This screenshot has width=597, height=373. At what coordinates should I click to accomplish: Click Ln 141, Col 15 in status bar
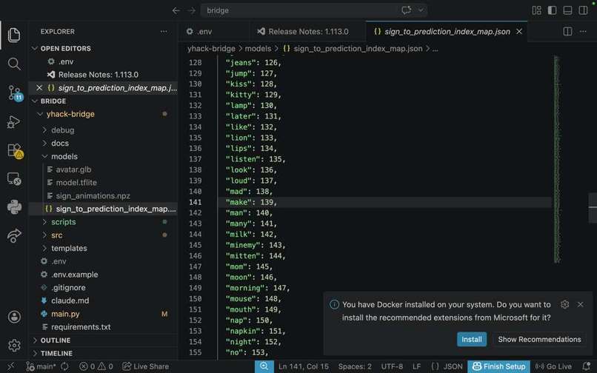click(x=304, y=366)
